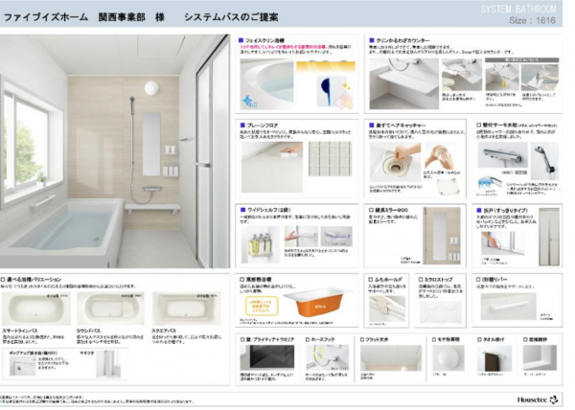The width and height of the screenshot is (575, 410).
Task: Click the heading 壁:プライティア+ラミリア
Action: click(x=270, y=340)
